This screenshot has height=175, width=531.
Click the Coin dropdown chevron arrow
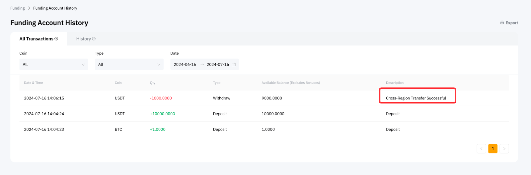[x=83, y=65]
